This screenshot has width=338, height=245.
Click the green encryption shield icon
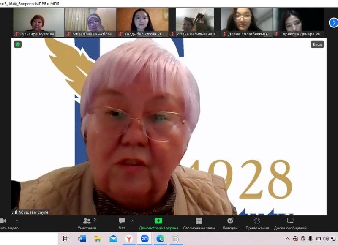pos(18,44)
